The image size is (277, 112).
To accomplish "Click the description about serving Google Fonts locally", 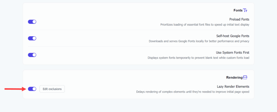I will pyautogui.click(x=199, y=41).
